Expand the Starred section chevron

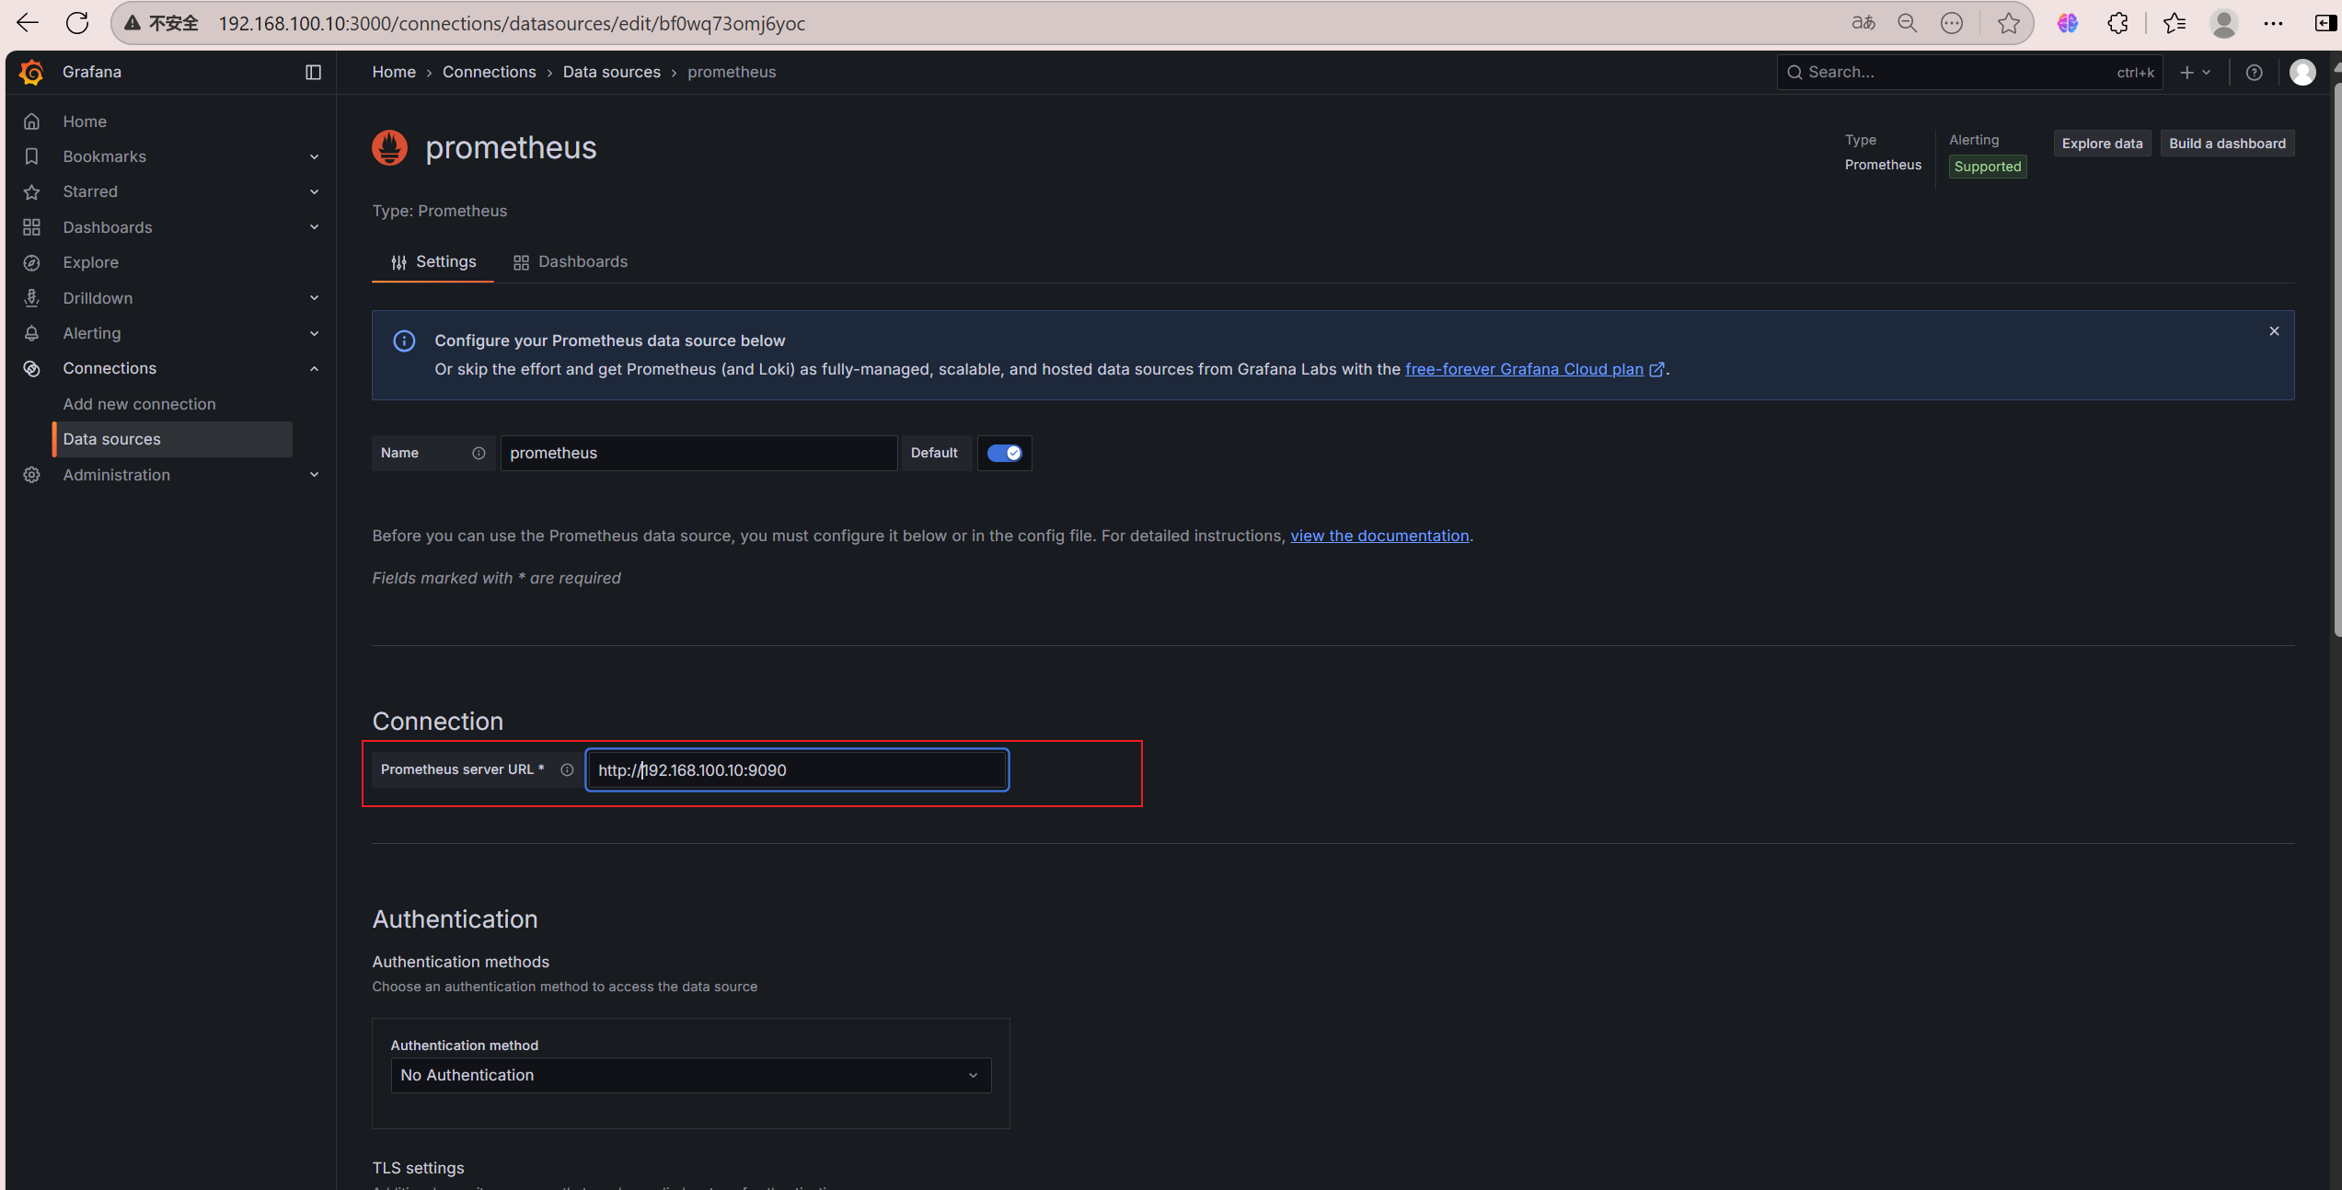[x=314, y=191]
